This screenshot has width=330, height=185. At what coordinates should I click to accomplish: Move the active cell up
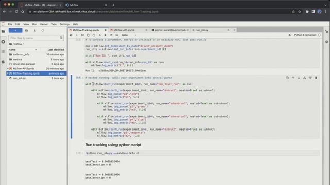293,78
